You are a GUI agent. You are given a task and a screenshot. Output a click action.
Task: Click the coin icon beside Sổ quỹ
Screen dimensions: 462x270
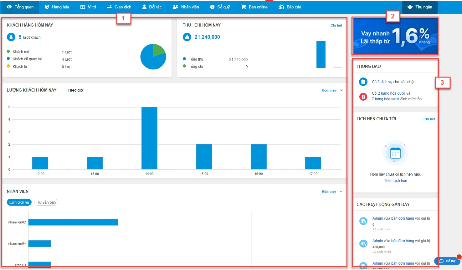pos(212,7)
